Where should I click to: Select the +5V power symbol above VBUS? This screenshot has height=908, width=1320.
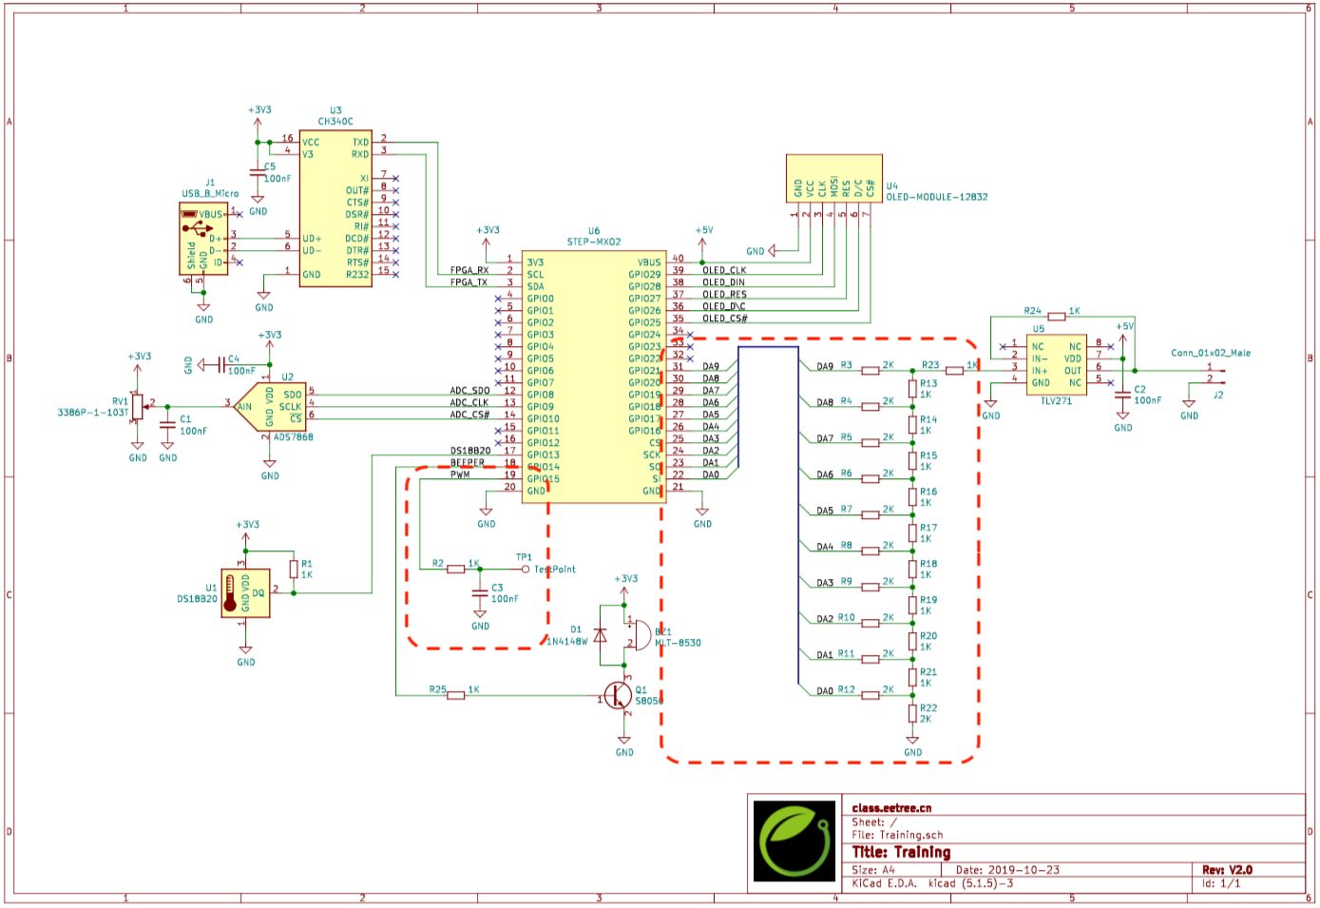point(703,238)
